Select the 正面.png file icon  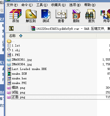click(x=9, y=97)
